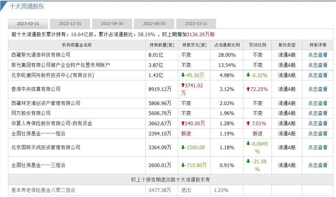Screen dimensions: 336x197
Task: Click green down arrow beside -715.90万
Action: tap(183, 165)
